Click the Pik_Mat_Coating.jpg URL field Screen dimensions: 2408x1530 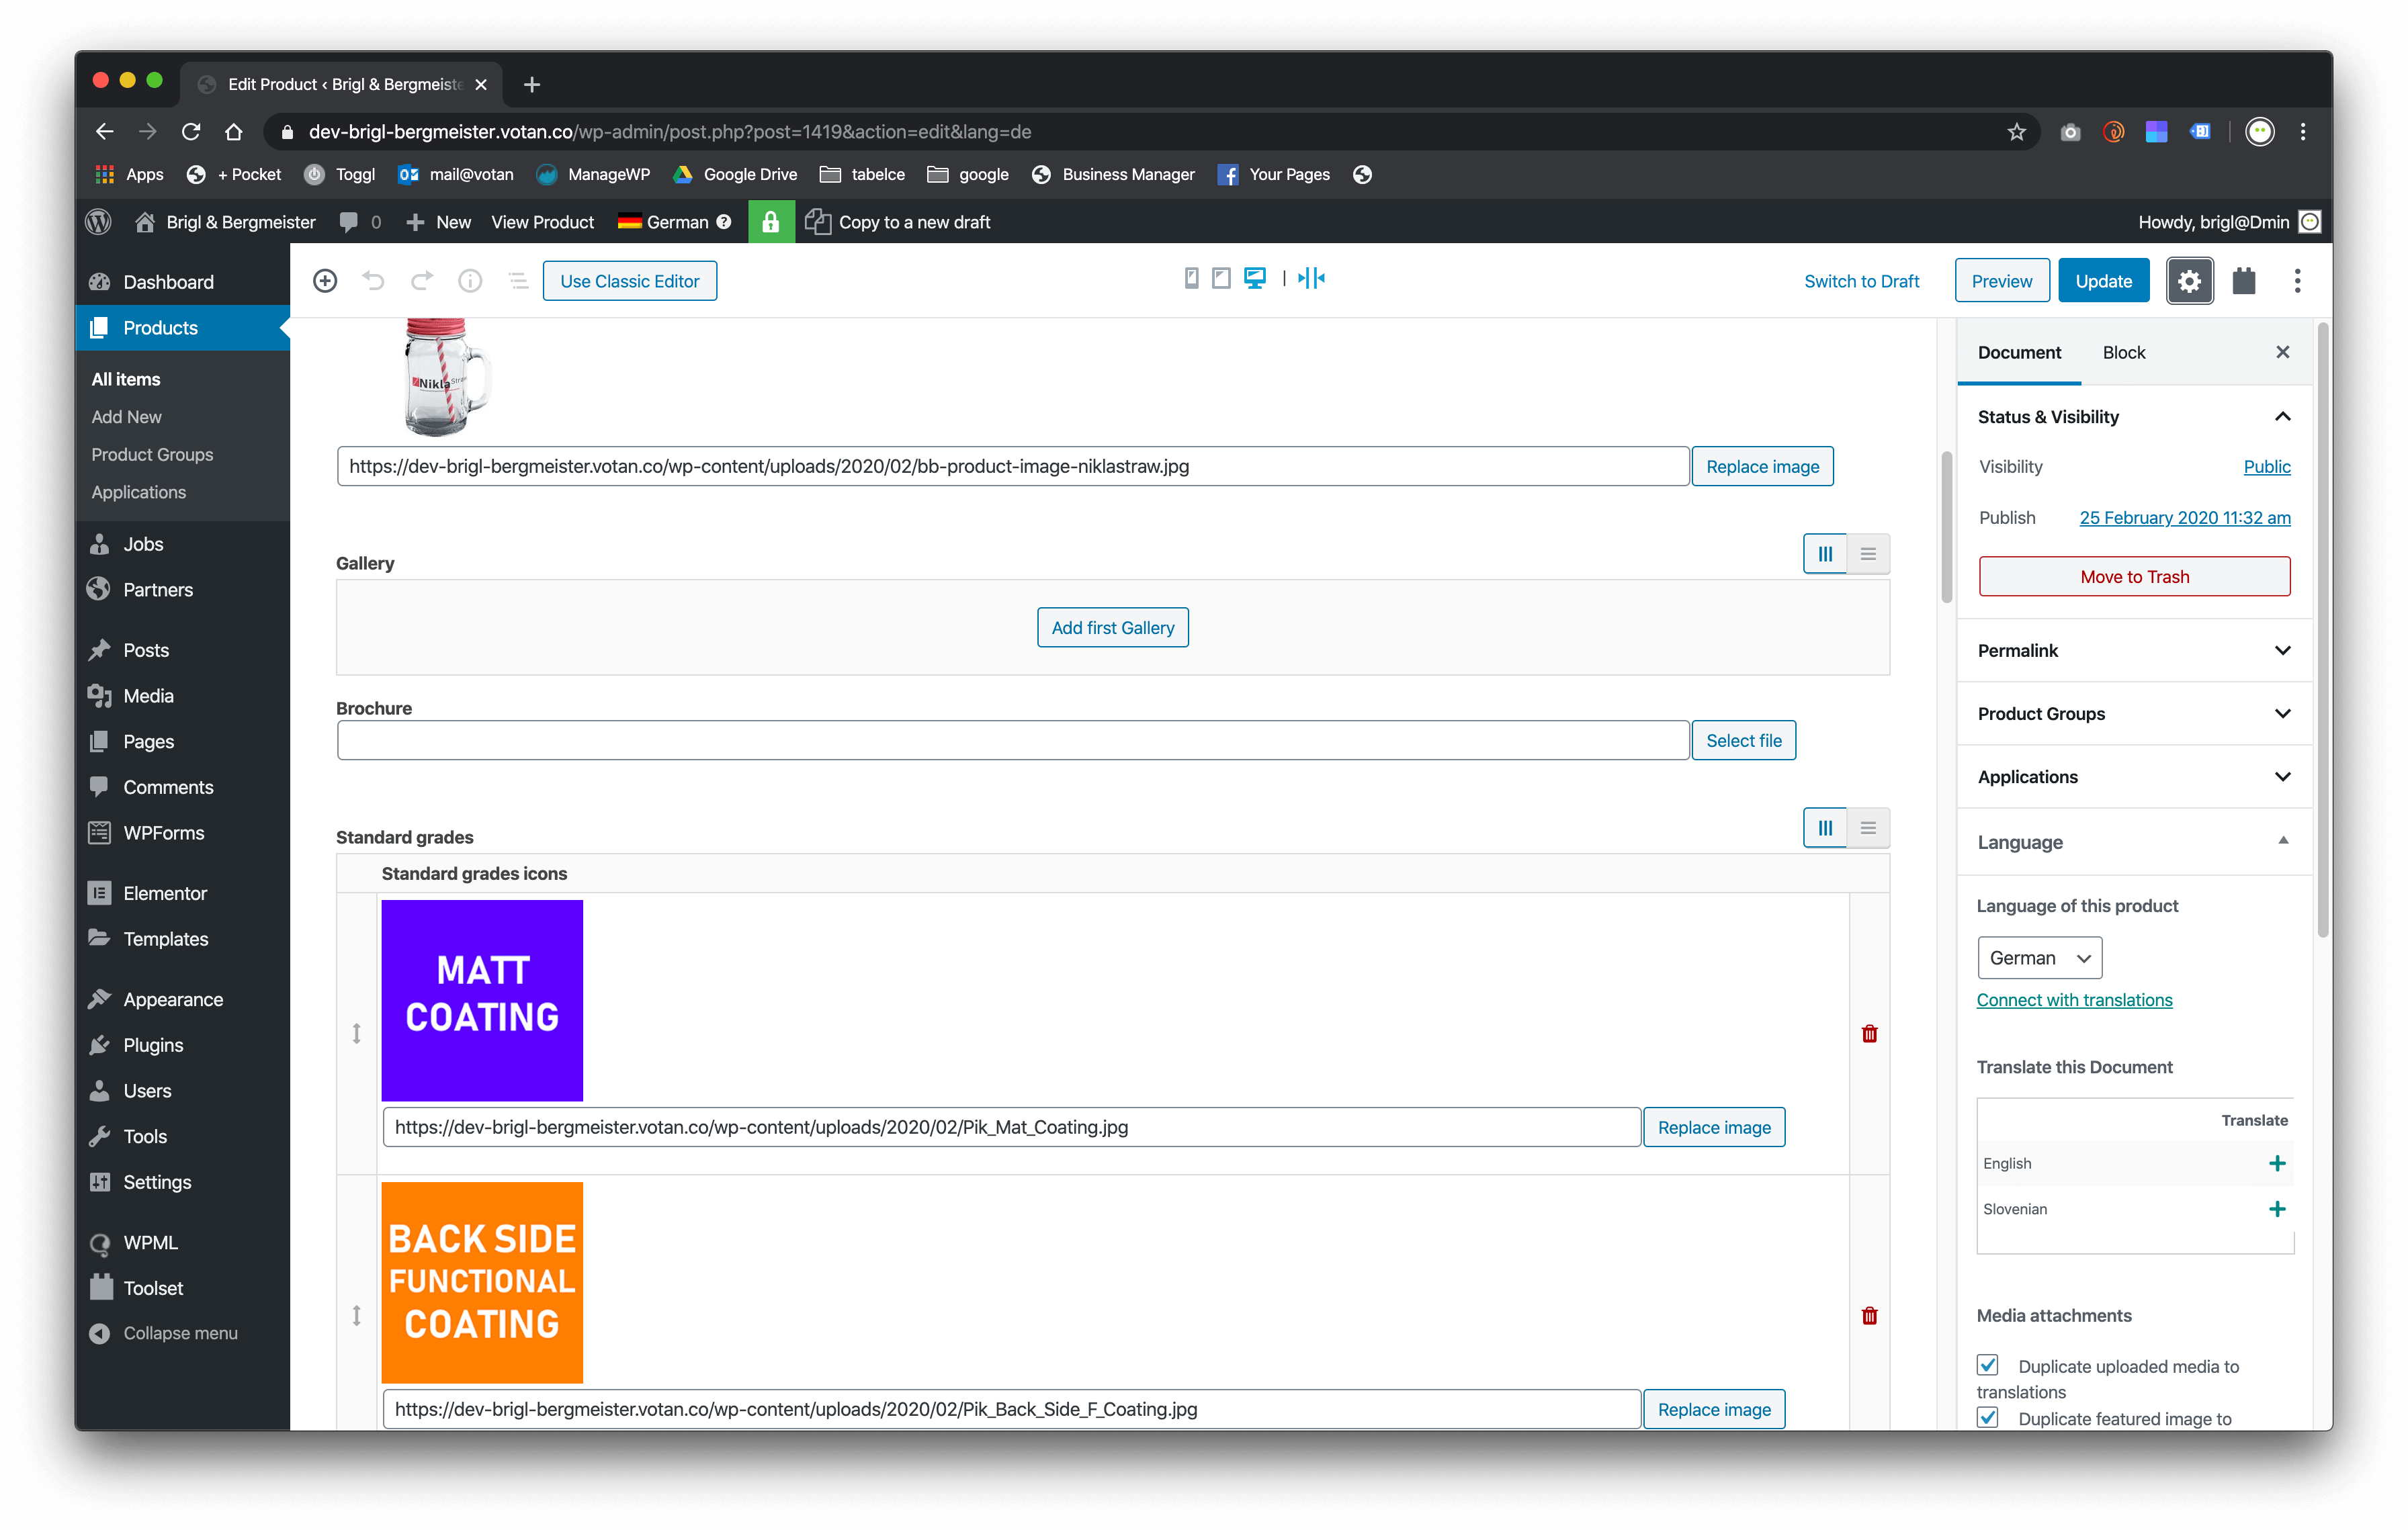tap(1011, 1127)
